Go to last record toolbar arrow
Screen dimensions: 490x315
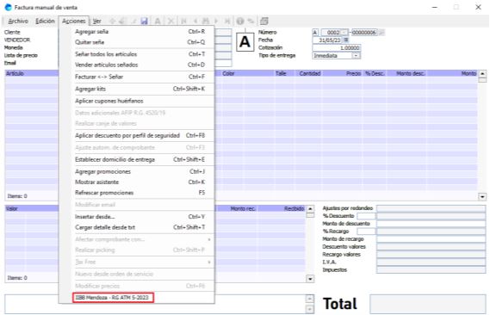coord(227,22)
